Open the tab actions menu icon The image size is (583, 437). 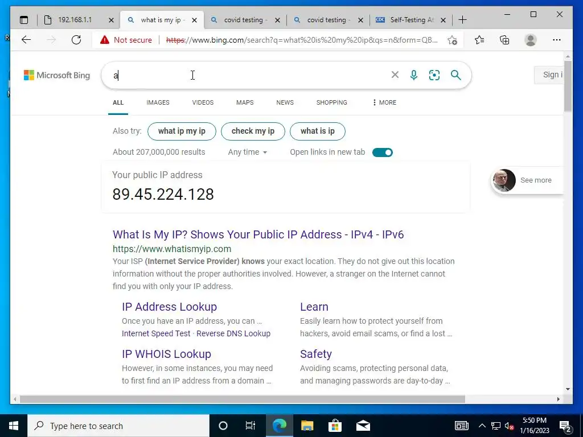coord(24,20)
